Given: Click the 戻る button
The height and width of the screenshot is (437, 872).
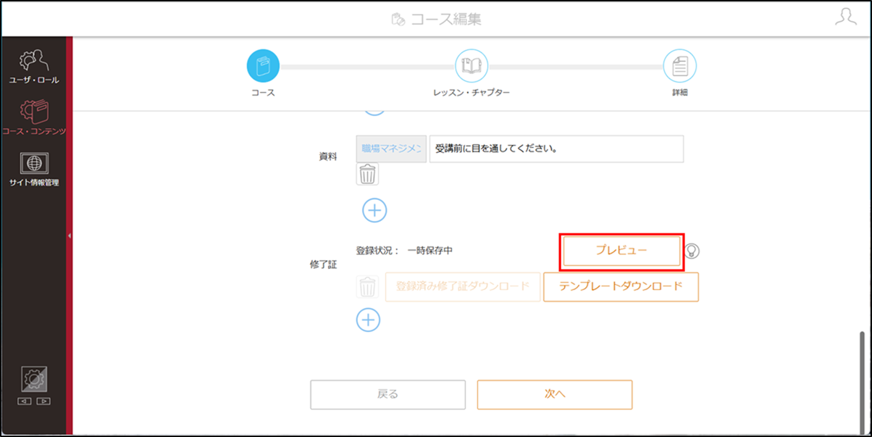Looking at the screenshot, I should tap(387, 394).
